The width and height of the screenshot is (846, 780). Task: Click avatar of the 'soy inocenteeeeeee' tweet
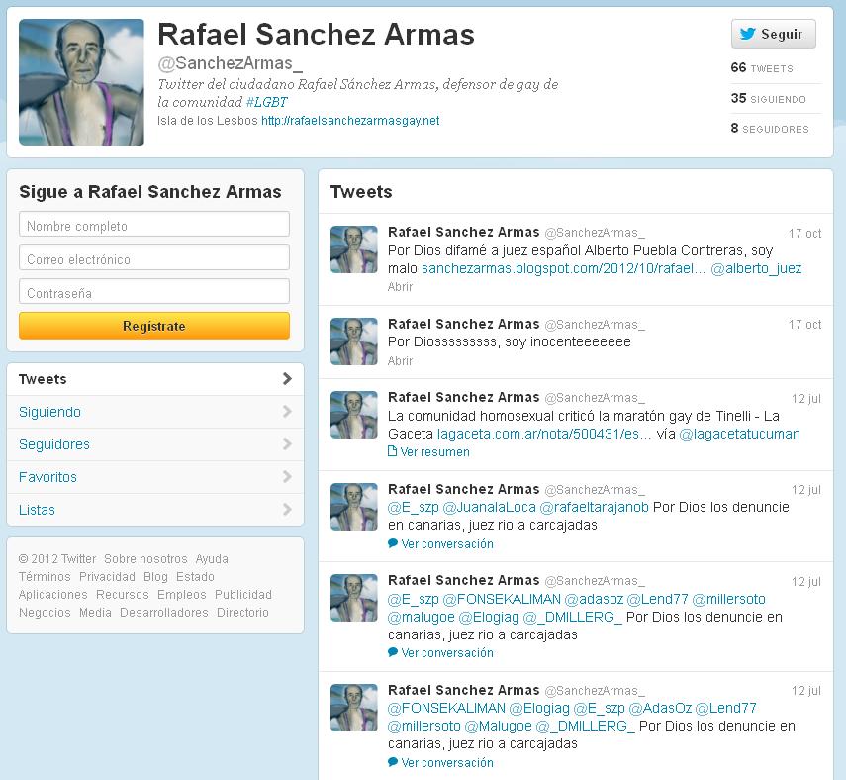(354, 341)
